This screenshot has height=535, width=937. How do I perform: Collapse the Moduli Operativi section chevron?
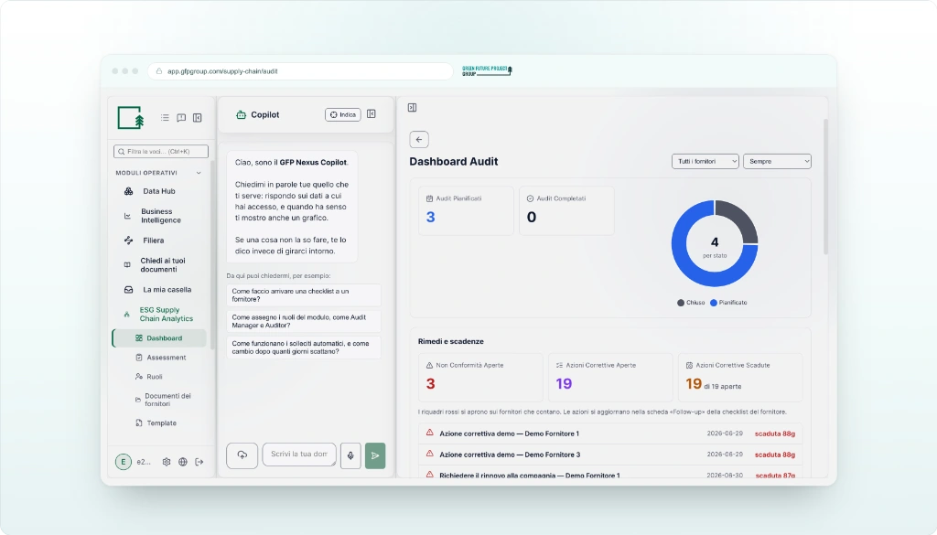click(199, 173)
